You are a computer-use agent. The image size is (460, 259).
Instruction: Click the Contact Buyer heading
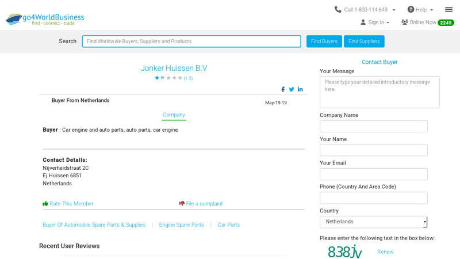coord(379,62)
